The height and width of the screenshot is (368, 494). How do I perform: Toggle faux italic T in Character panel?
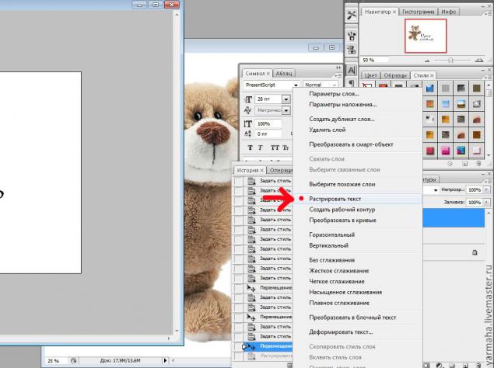(x=261, y=148)
